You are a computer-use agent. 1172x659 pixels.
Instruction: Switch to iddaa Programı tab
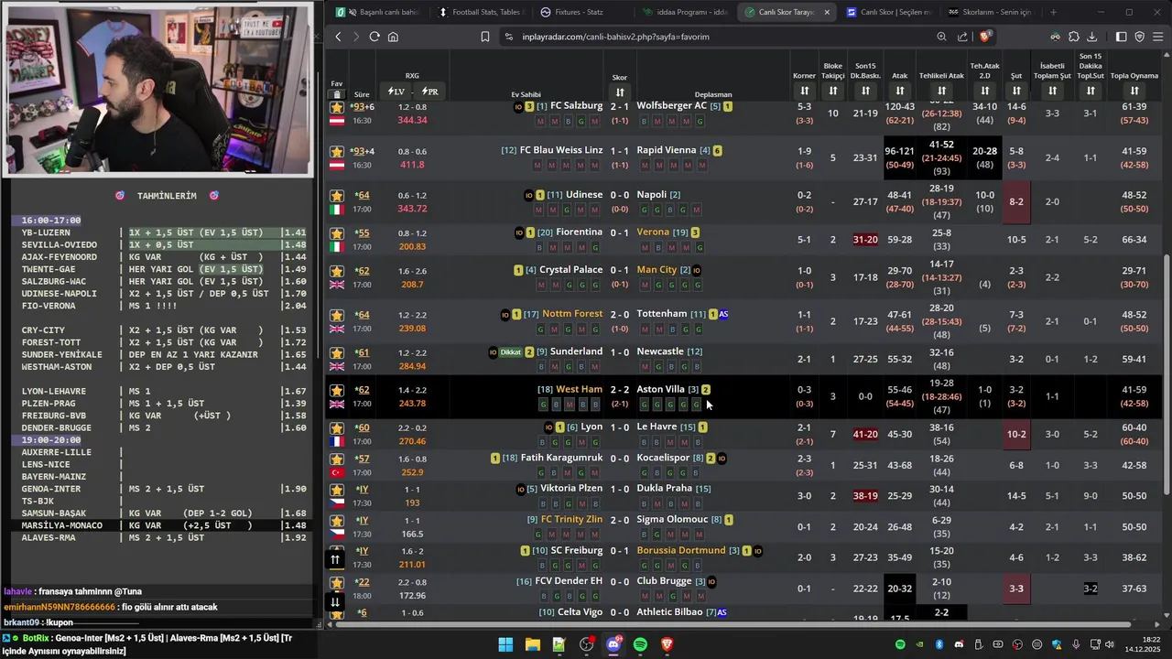(685, 12)
